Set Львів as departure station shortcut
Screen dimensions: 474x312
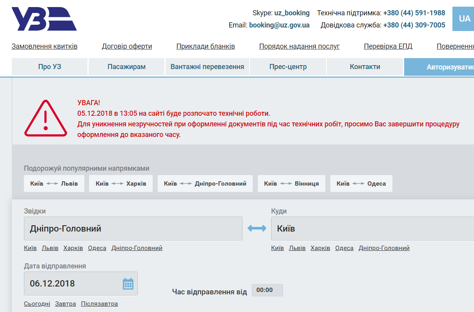(x=50, y=248)
